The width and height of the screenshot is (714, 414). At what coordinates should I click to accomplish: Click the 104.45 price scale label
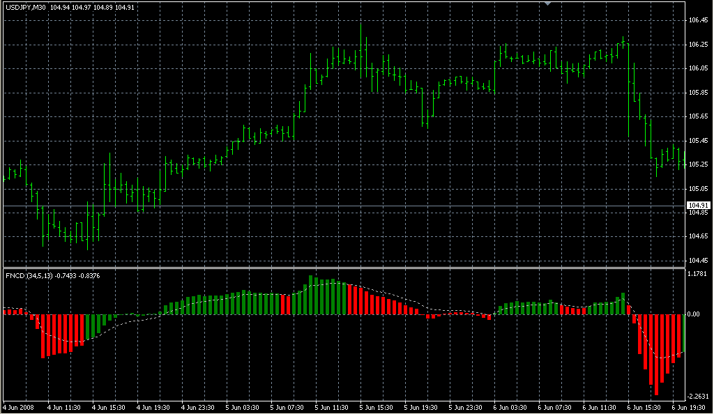coord(698,260)
